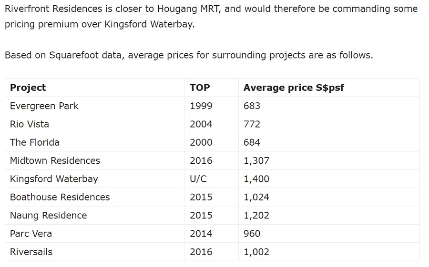Select the Evergreen Park project cell
The image size is (429, 267).
click(44, 106)
